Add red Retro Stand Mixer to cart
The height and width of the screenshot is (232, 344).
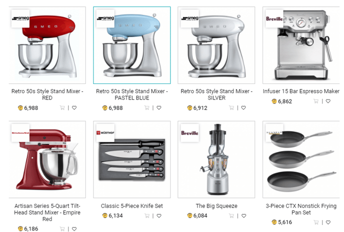click(62, 108)
